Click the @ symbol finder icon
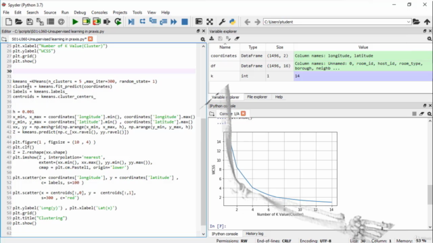 pos(62,22)
